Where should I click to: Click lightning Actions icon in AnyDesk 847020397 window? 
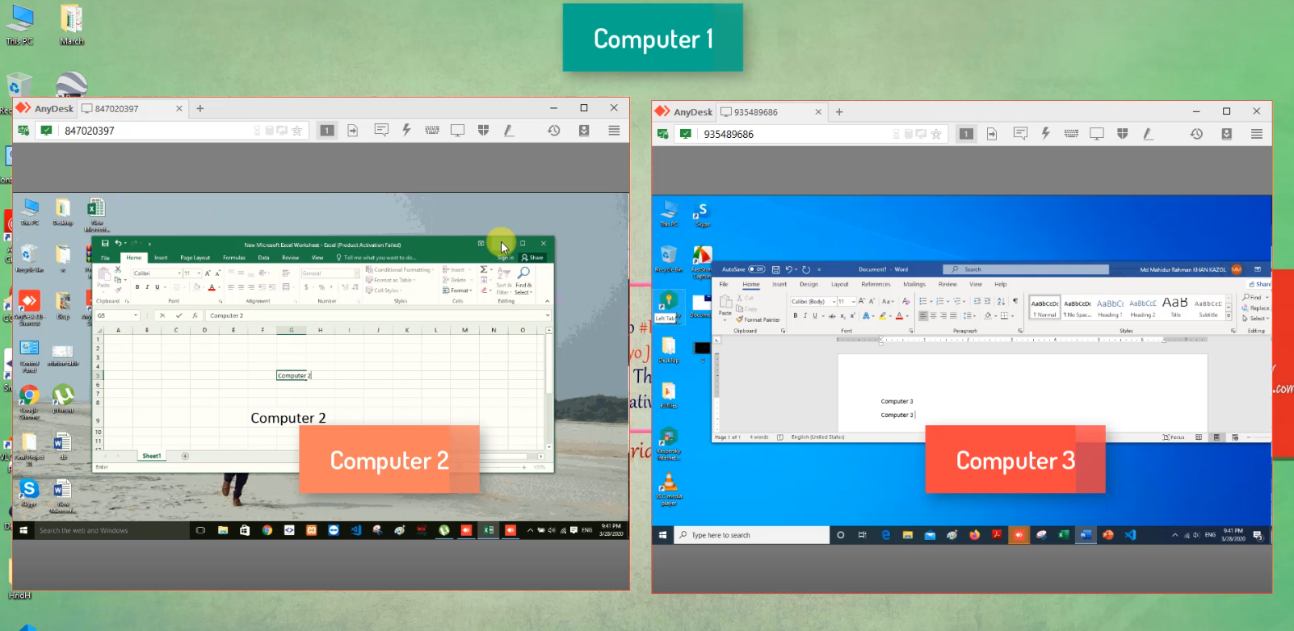(x=406, y=130)
